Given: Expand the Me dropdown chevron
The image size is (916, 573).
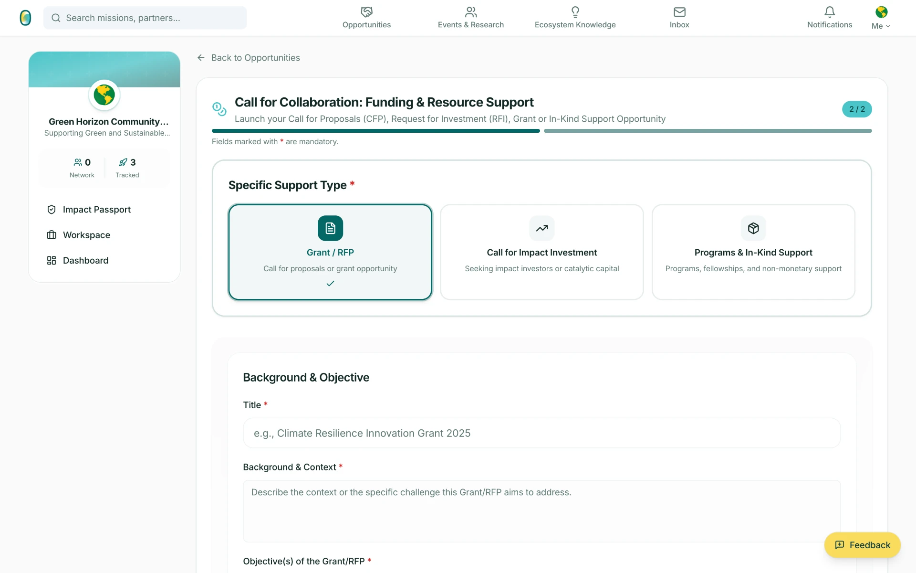Looking at the screenshot, I should [x=888, y=26].
